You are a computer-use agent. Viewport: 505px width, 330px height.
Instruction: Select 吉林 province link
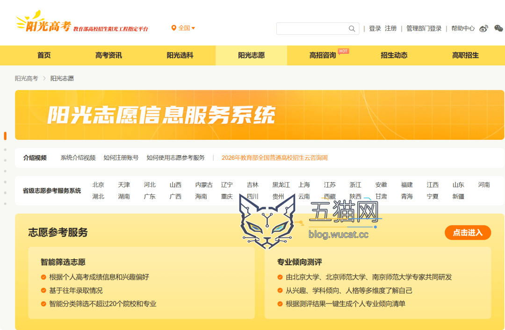pos(252,185)
